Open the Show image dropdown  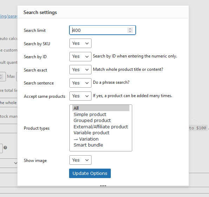point(80,160)
